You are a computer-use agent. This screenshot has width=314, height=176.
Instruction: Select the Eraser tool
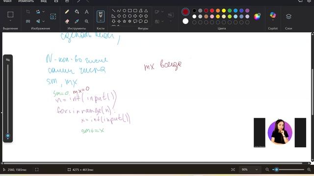pyautogui.click(x=67, y=21)
